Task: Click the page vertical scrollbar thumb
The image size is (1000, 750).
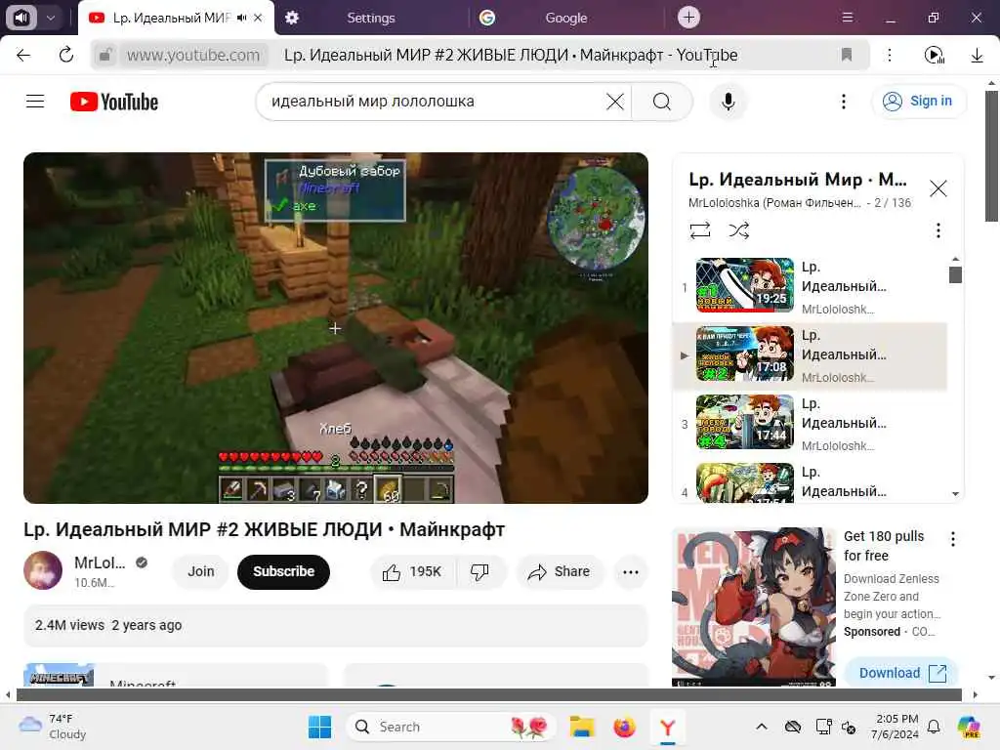Action: 991,156
